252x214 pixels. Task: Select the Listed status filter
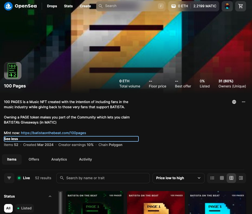[24, 208]
